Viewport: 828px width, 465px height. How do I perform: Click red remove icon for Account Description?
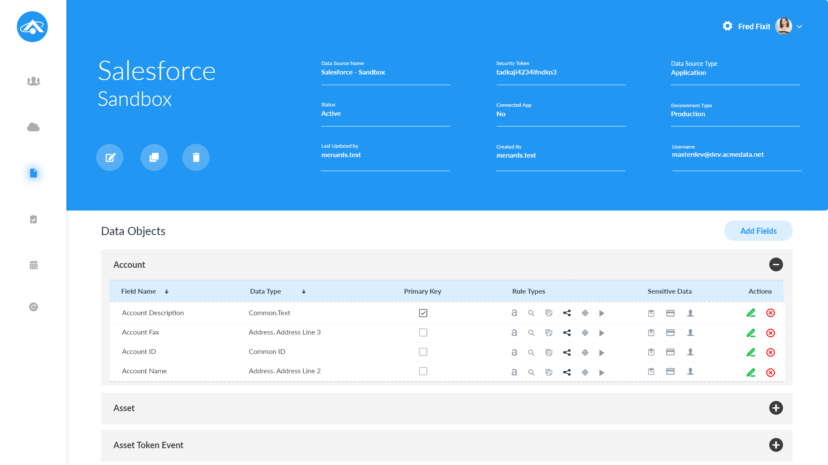pyautogui.click(x=771, y=313)
